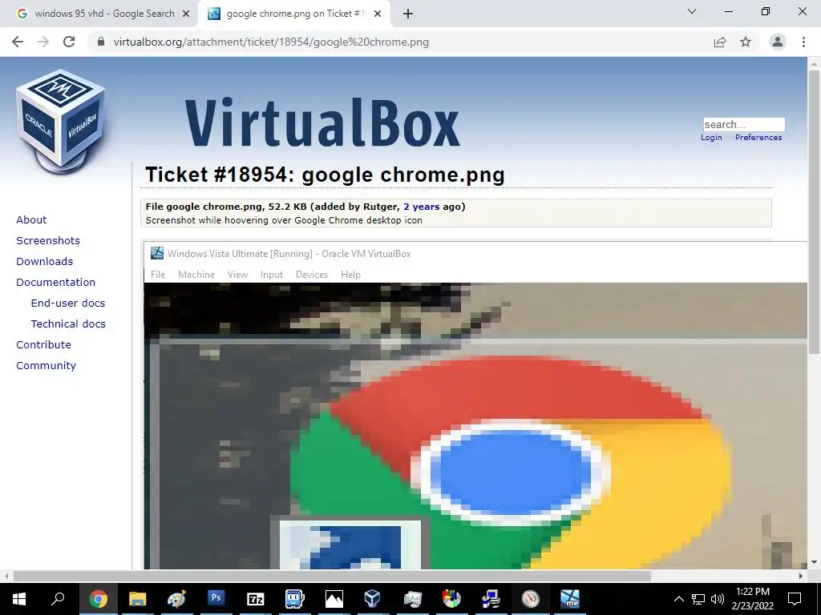Click the Windows Me icon in taskbar

[x=570, y=599]
